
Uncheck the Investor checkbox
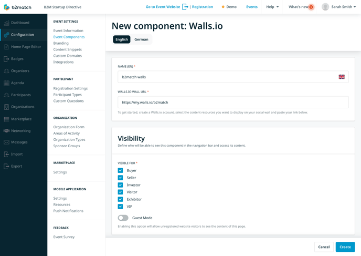click(x=120, y=185)
